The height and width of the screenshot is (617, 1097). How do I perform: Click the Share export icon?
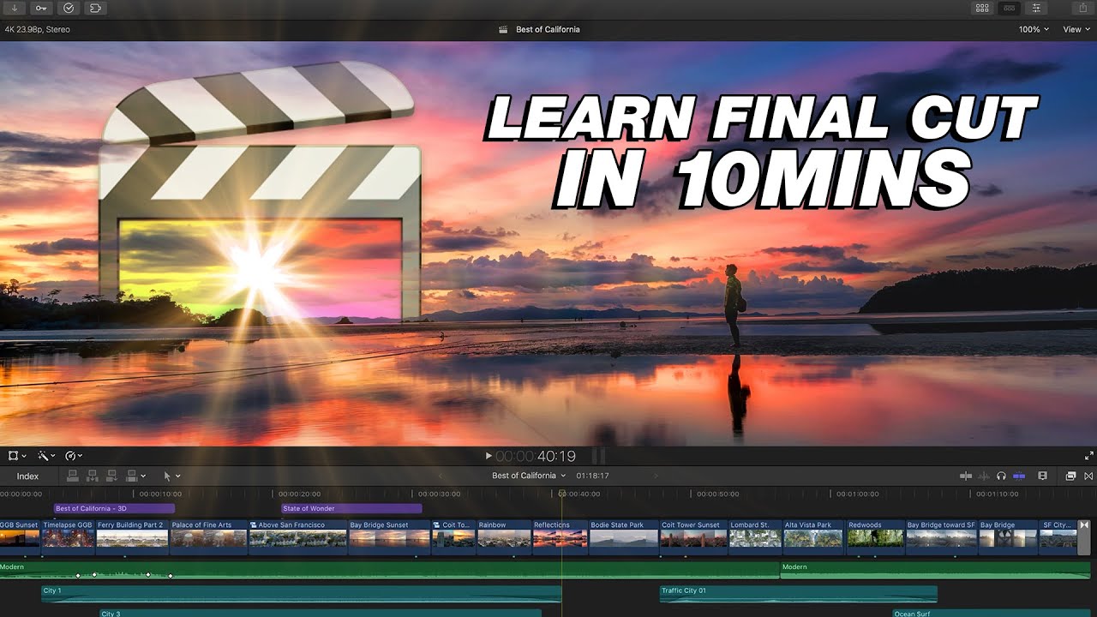[x=1082, y=8]
